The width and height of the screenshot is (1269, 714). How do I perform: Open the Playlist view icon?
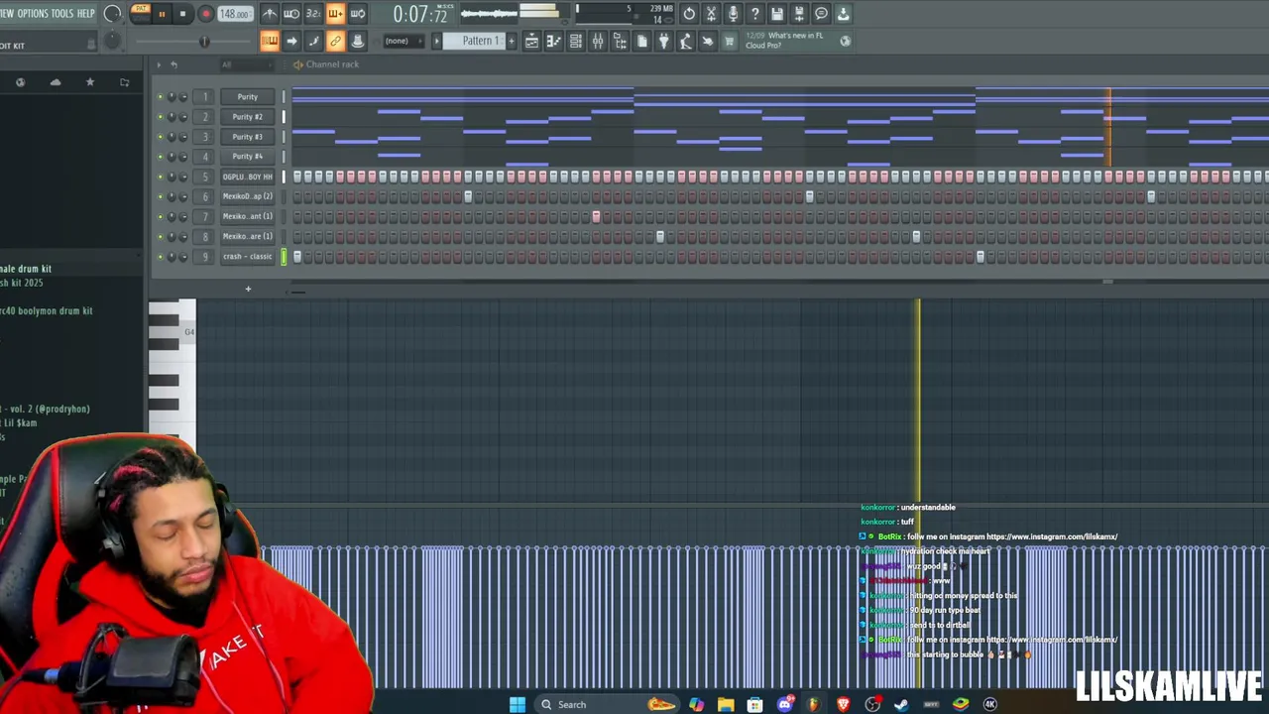(531, 41)
